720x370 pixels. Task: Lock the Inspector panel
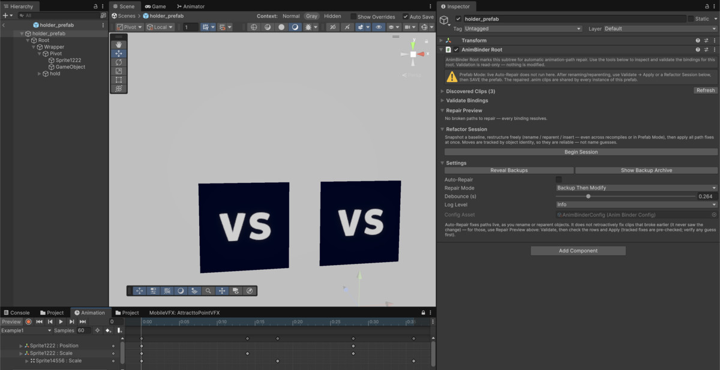(706, 6)
